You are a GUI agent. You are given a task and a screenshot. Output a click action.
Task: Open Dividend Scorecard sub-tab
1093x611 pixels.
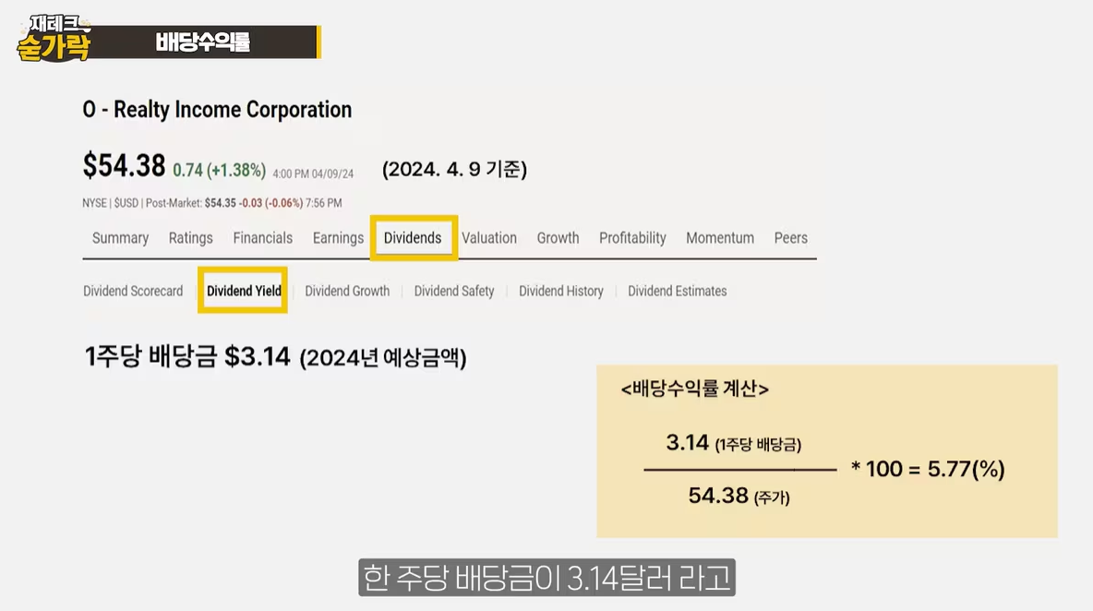133,292
